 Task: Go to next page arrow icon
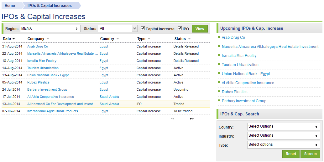[x=192, y=119]
